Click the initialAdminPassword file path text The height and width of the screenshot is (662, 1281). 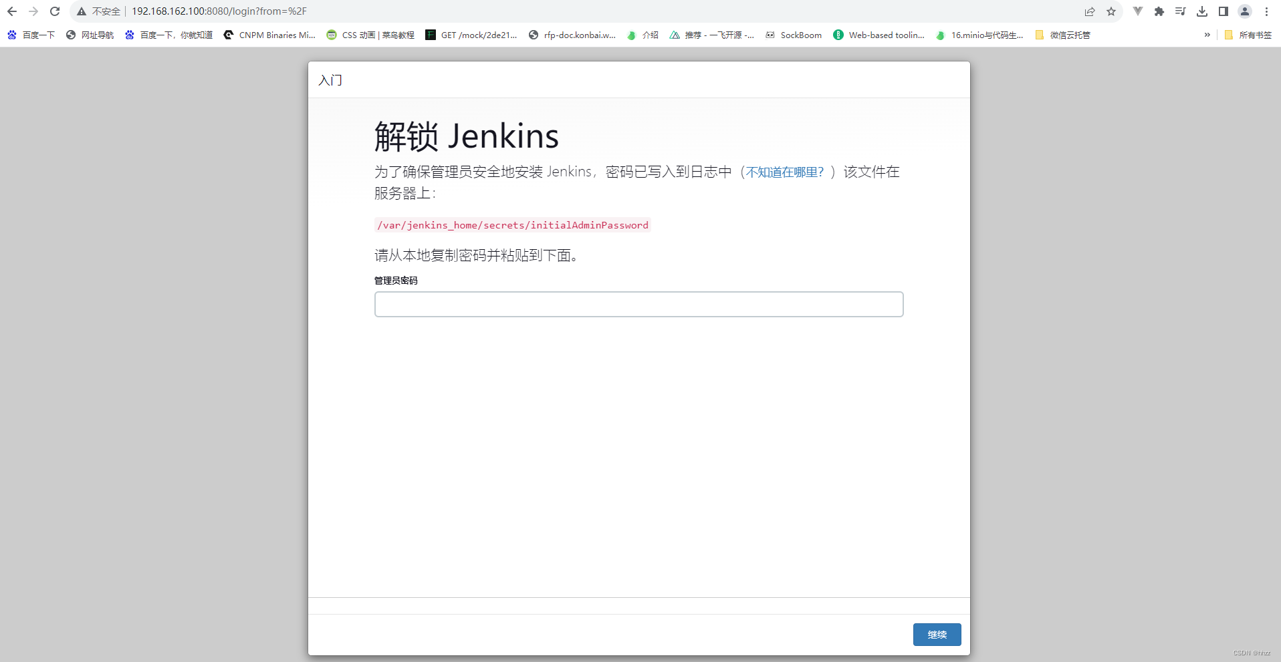click(x=512, y=225)
